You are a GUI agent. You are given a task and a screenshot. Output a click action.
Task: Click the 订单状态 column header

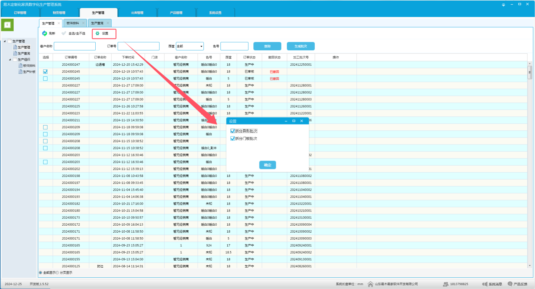249,57
